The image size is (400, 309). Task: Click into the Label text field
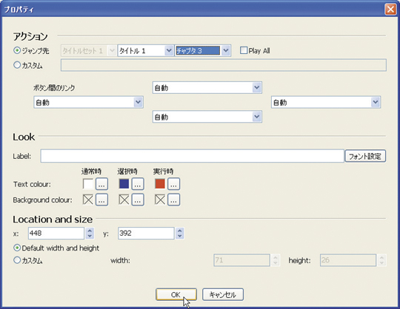(192, 156)
